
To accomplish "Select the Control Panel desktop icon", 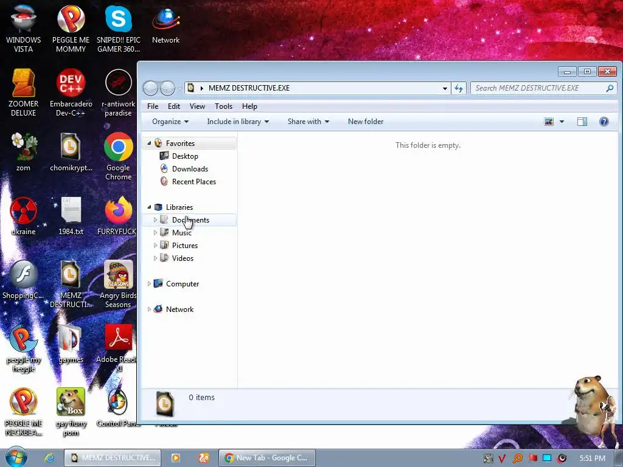I will click(x=118, y=407).
